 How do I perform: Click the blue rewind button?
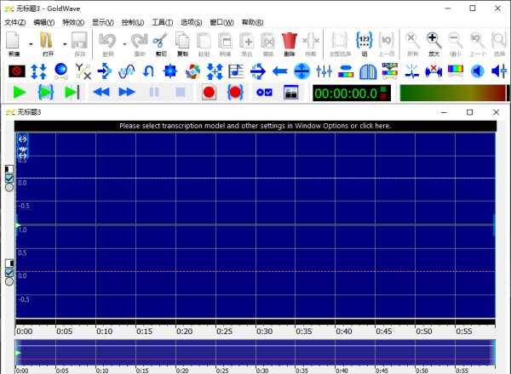tap(101, 93)
